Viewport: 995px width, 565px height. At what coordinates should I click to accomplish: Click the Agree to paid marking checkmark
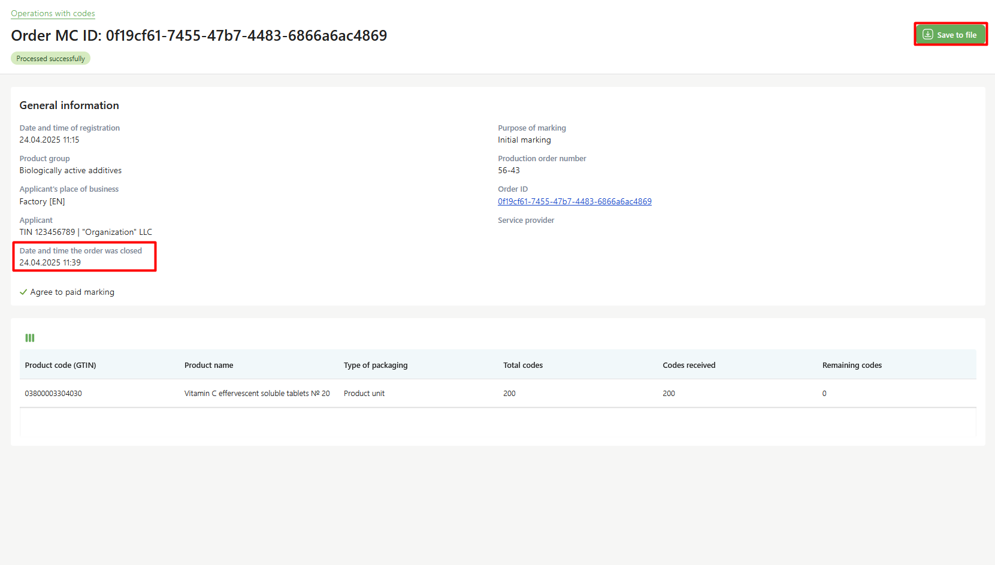[23, 292]
